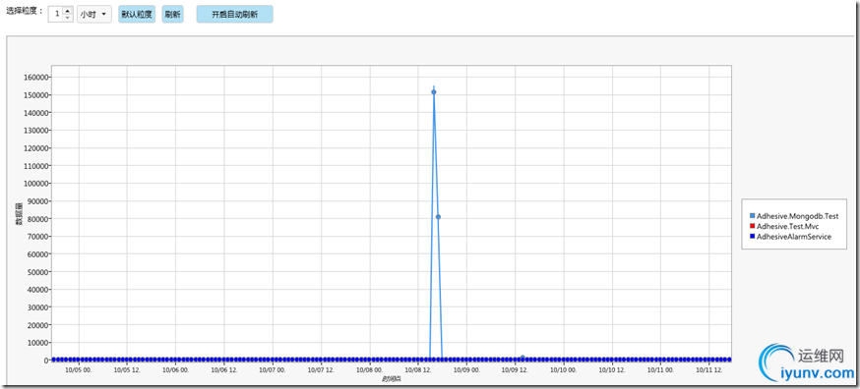Image resolution: width=860 pixels, height=389 pixels.
Task: Click the 10/10 12. x-axis label
Action: 612,369
